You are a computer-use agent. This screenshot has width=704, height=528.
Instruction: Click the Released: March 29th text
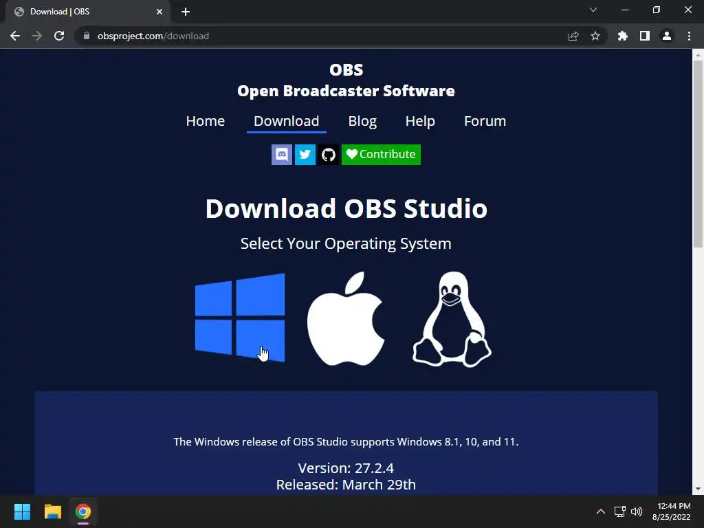(346, 485)
